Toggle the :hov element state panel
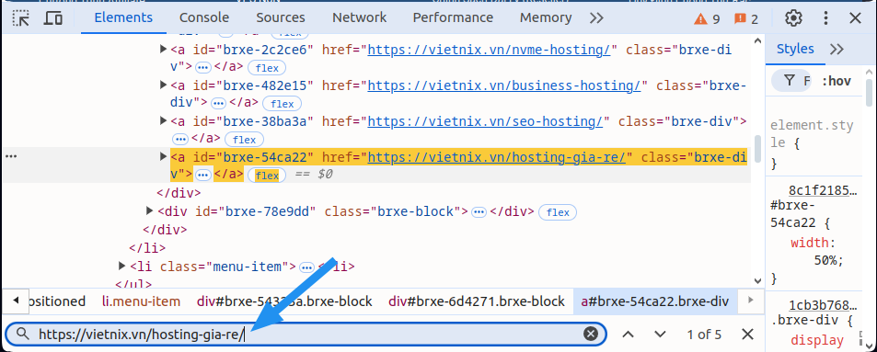Viewport: 877px width, 352px height. pos(837,81)
